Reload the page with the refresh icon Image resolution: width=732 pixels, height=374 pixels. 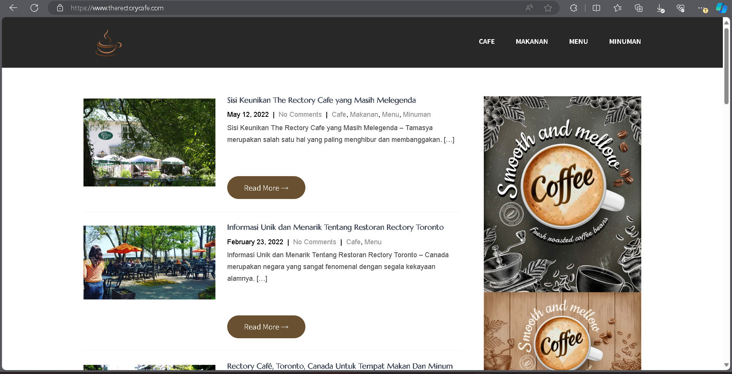tap(34, 8)
